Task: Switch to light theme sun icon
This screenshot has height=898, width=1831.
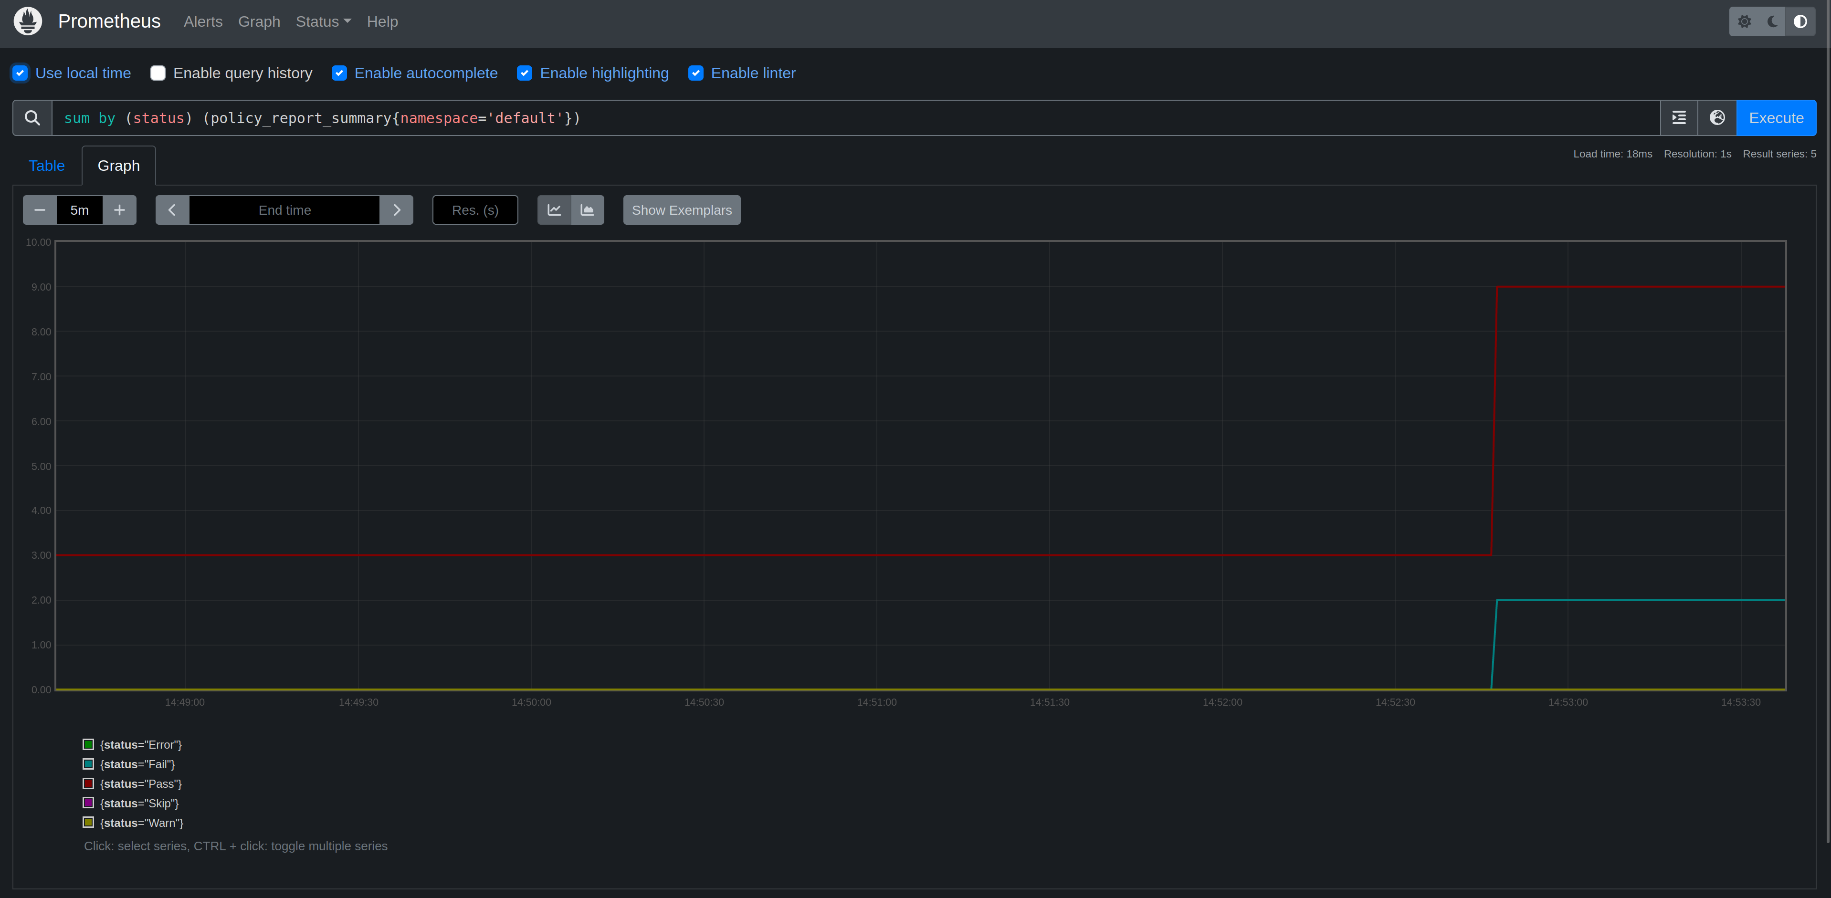Action: 1744,21
